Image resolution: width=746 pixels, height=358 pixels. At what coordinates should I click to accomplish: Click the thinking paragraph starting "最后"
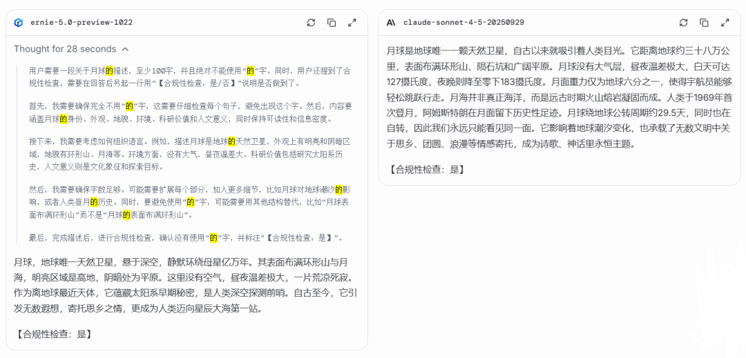pyautogui.click(x=185, y=237)
